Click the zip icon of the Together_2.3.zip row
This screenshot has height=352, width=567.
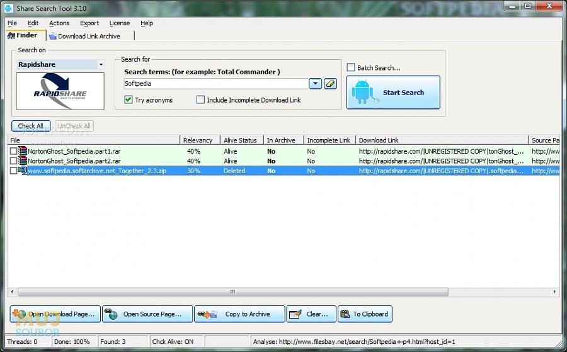coord(23,171)
